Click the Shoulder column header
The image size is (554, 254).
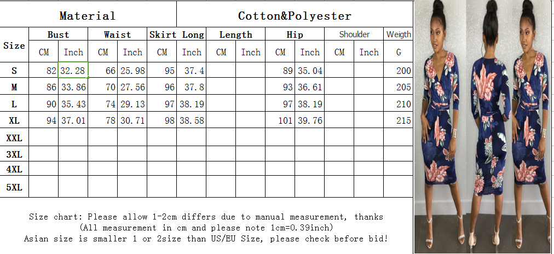[354, 34]
